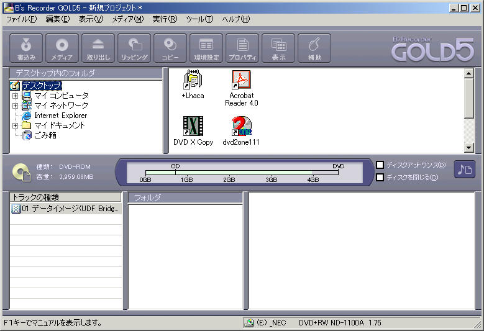
Task: Select the Acrobat Reader 4.0 shortcut
Action: (242, 88)
